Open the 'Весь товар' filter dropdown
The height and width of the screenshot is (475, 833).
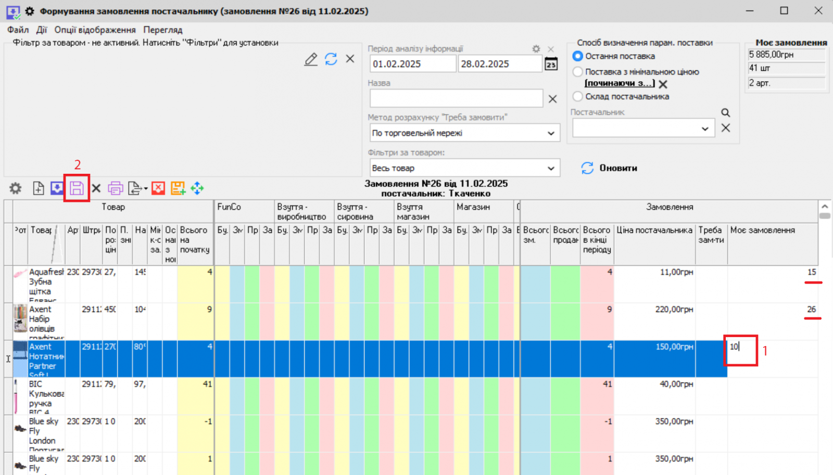(551, 168)
